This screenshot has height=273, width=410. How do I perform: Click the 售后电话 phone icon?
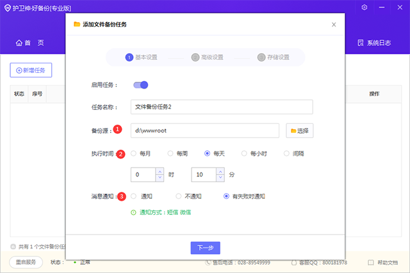(x=208, y=263)
